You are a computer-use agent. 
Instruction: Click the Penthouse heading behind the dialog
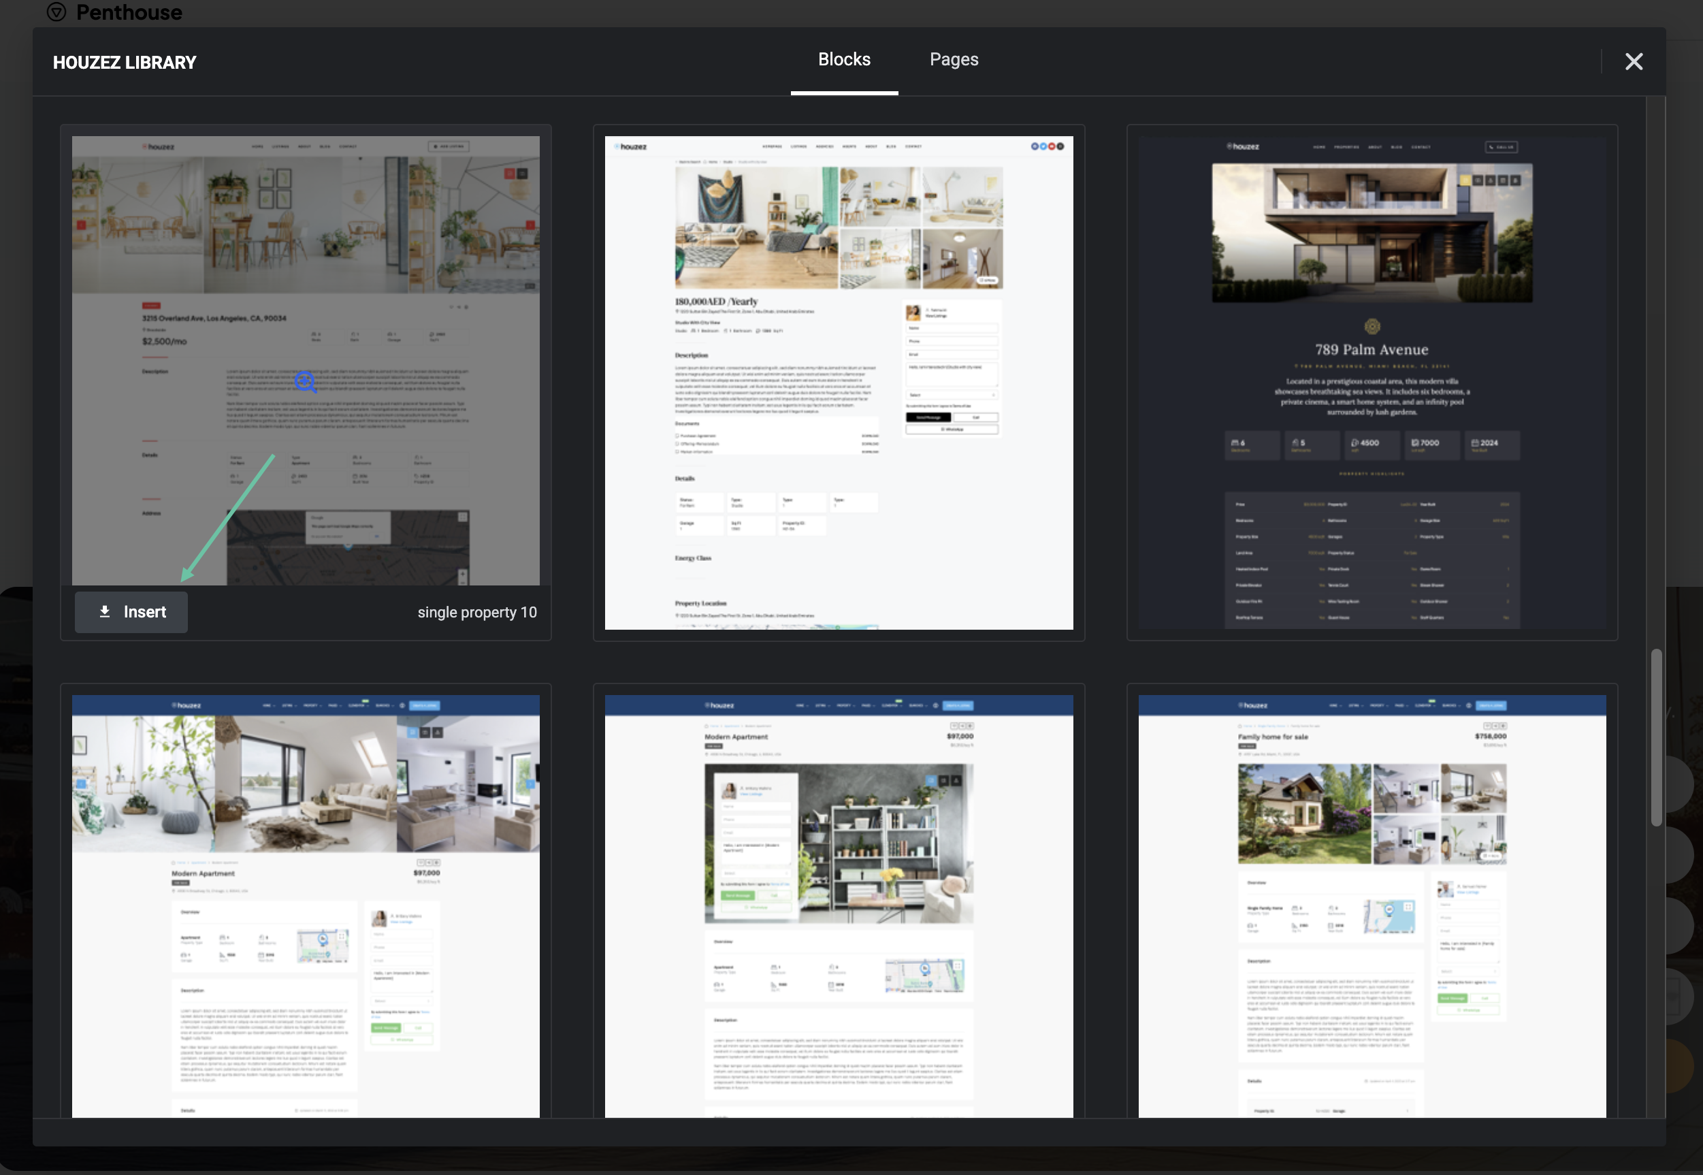(129, 12)
